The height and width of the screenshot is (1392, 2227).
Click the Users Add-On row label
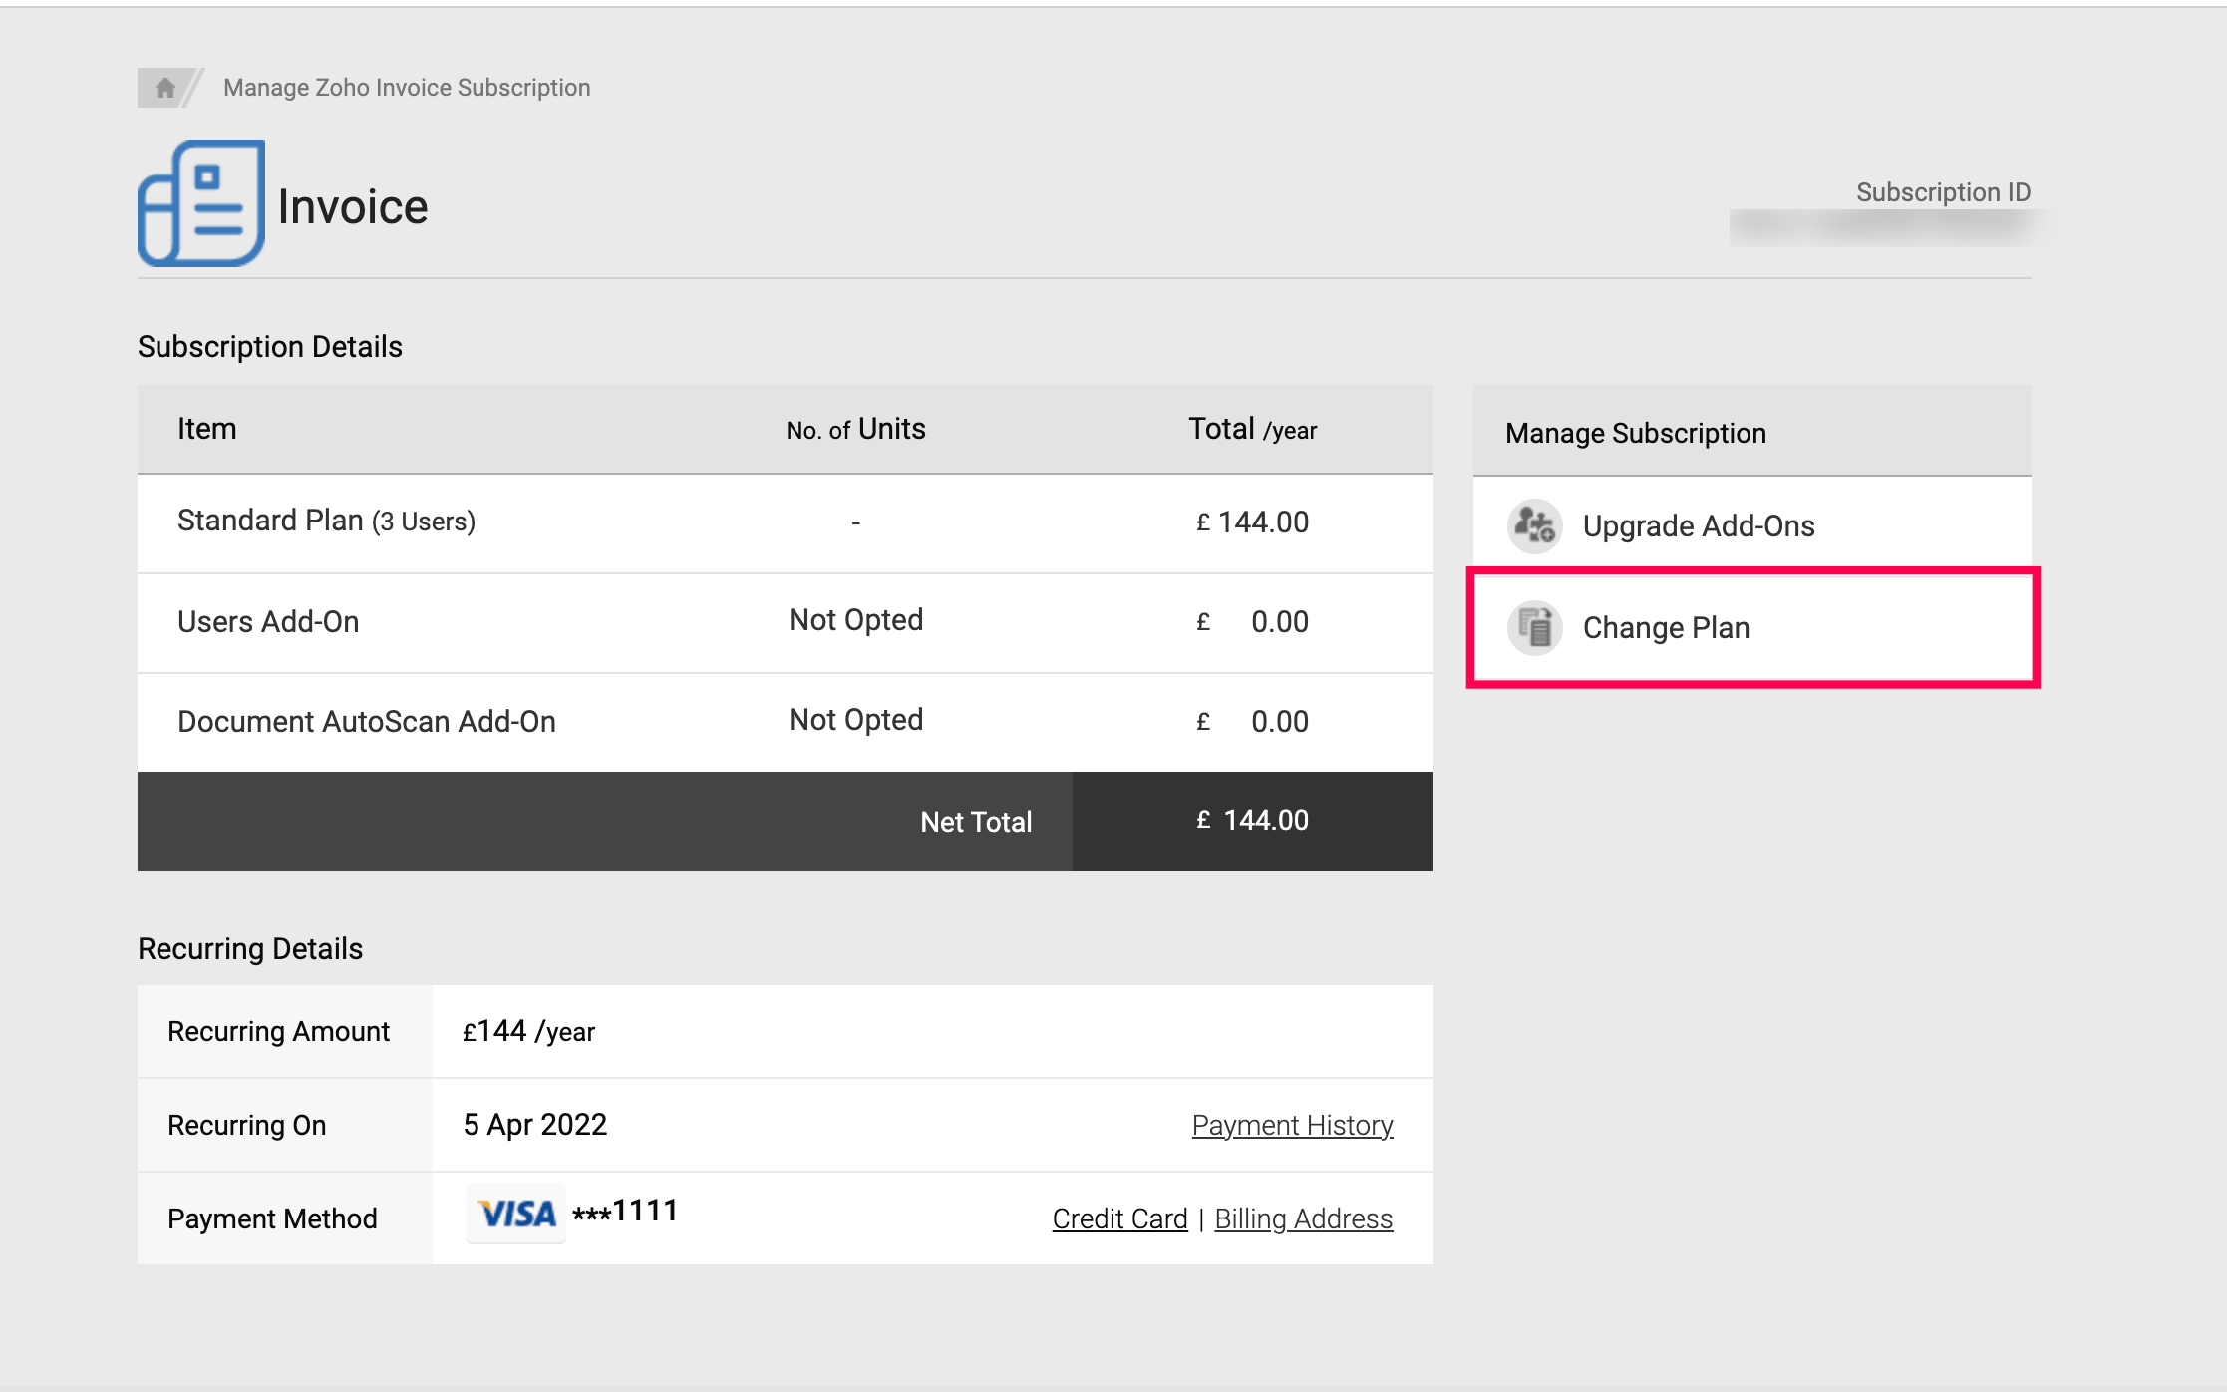click(x=268, y=622)
